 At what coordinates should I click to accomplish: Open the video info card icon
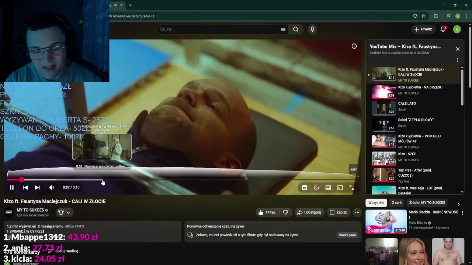click(354, 46)
